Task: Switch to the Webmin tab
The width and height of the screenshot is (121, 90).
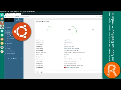Action: tap(9, 20)
